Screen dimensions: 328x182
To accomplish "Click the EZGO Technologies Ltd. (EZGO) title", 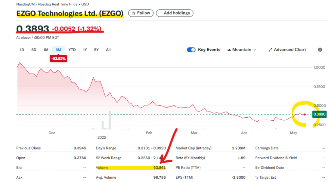I will click(x=70, y=13).
